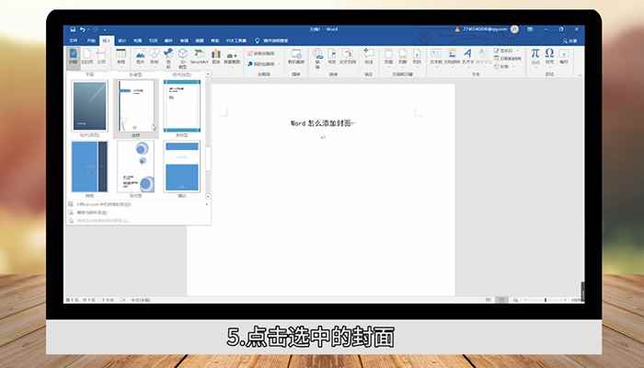This screenshot has height=368, width=644.
Task: Select the dark gradient blue cover thumbnail
Action: [89, 106]
